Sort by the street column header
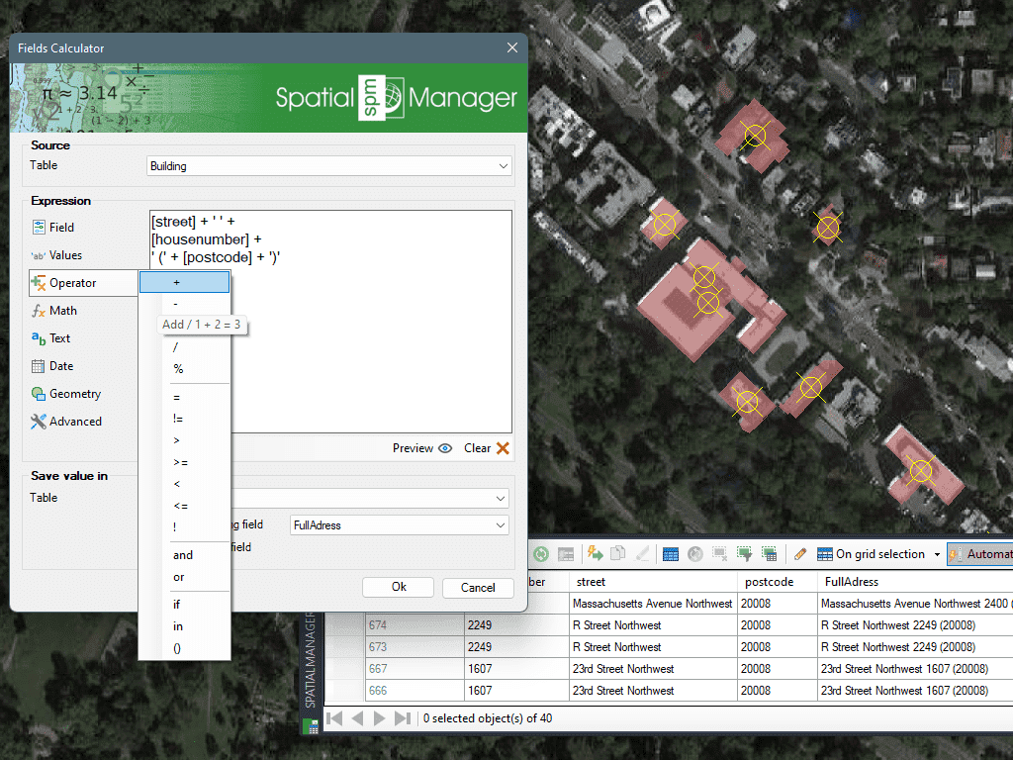 coord(653,582)
